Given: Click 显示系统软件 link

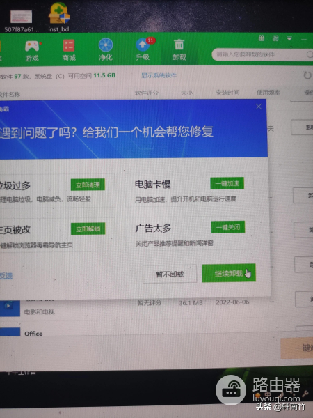Looking at the screenshot, I should [159, 75].
